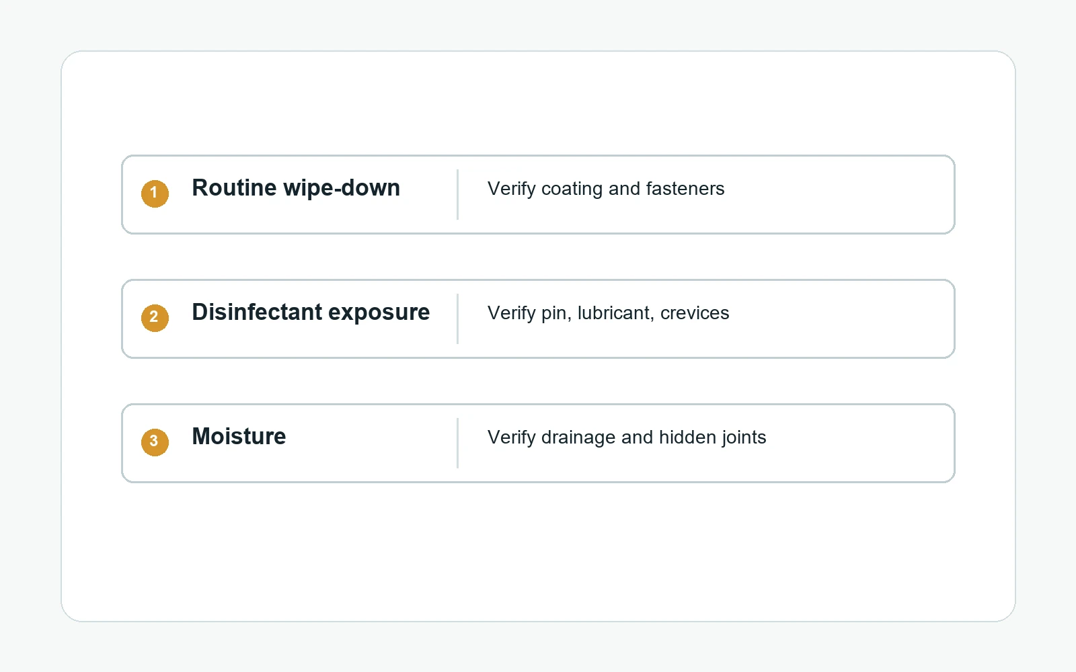Click 'Verify coating and fasteners' text
1076x672 pixels.
click(x=606, y=189)
